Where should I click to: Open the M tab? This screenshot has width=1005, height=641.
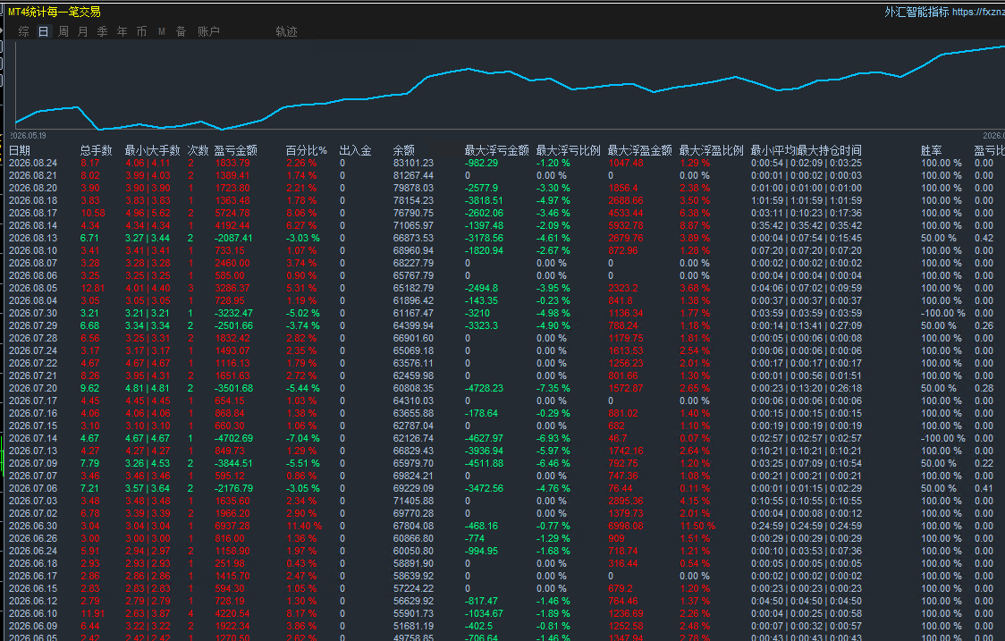pos(162,31)
